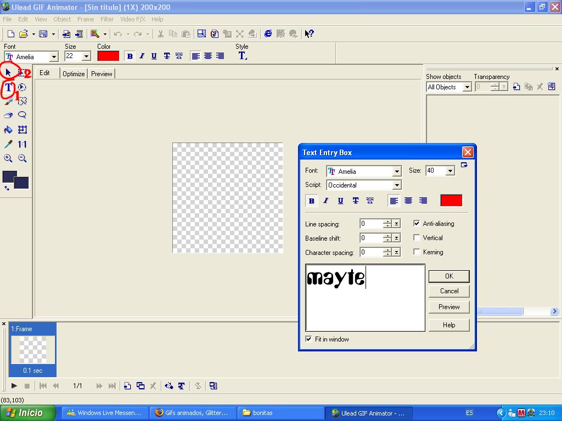Click OK in Text Entry Box
This screenshot has width=562, height=421.
tap(449, 276)
